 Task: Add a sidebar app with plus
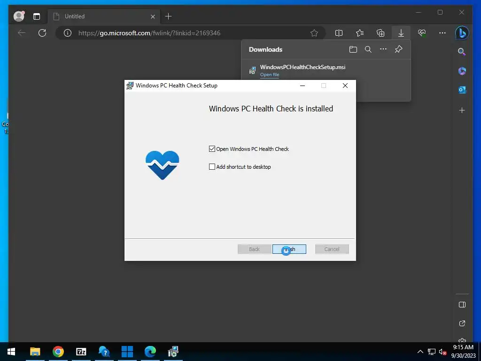coord(462,110)
